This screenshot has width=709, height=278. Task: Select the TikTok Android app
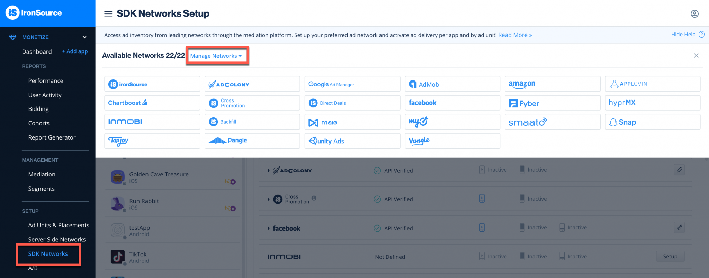172,256
